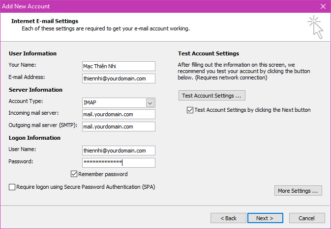331x229 pixels.
Task: Open More Settings dialog
Action: click(298, 191)
